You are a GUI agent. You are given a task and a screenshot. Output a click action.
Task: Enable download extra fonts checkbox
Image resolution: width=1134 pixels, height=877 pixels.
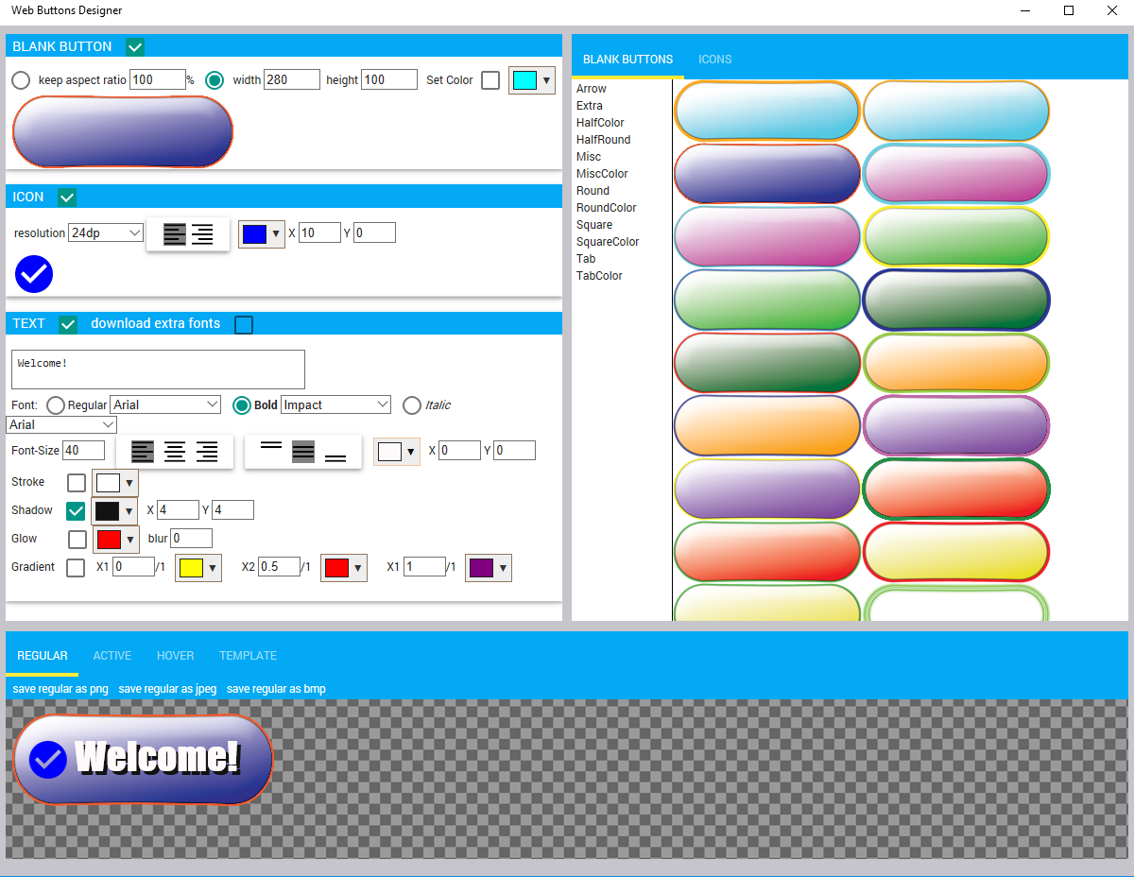coord(244,324)
